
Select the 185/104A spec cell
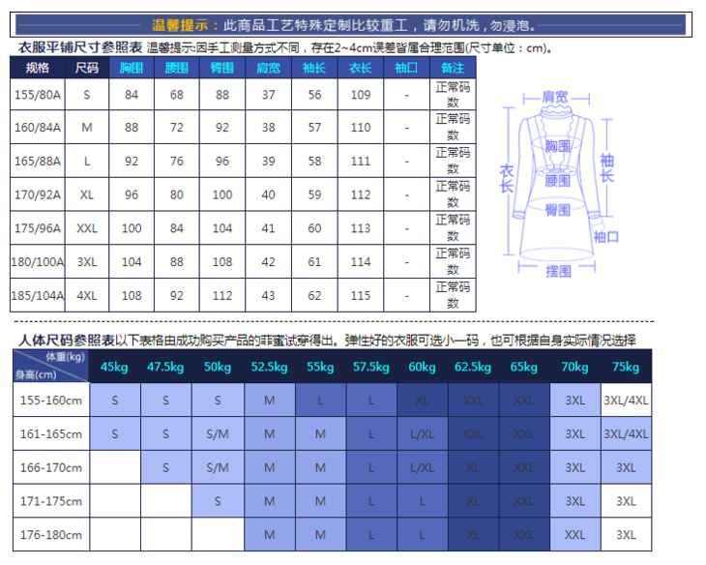tap(38, 296)
